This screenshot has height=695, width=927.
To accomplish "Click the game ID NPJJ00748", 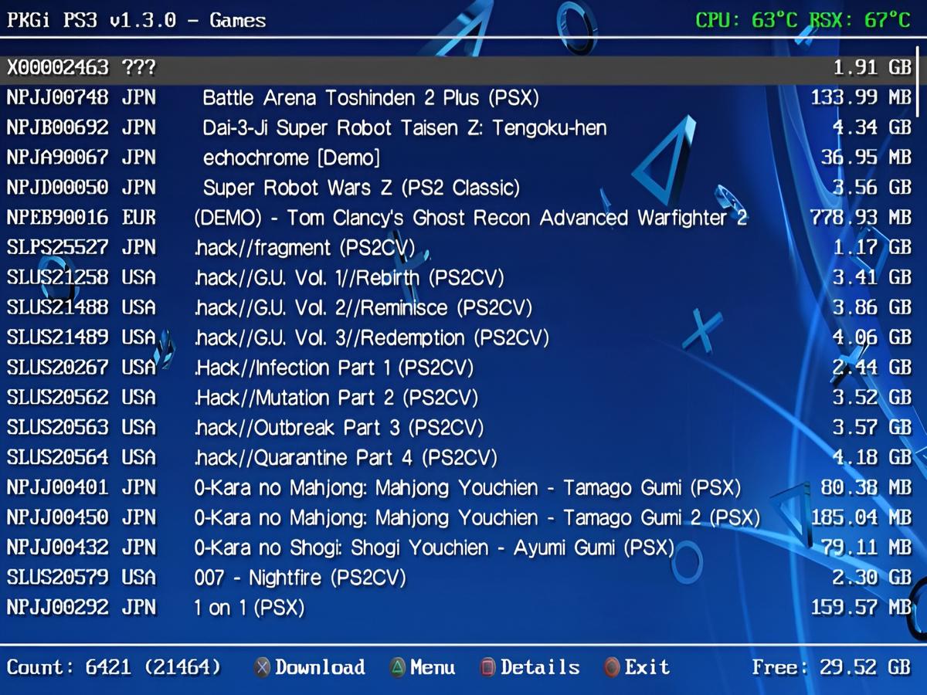I will click(x=58, y=98).
